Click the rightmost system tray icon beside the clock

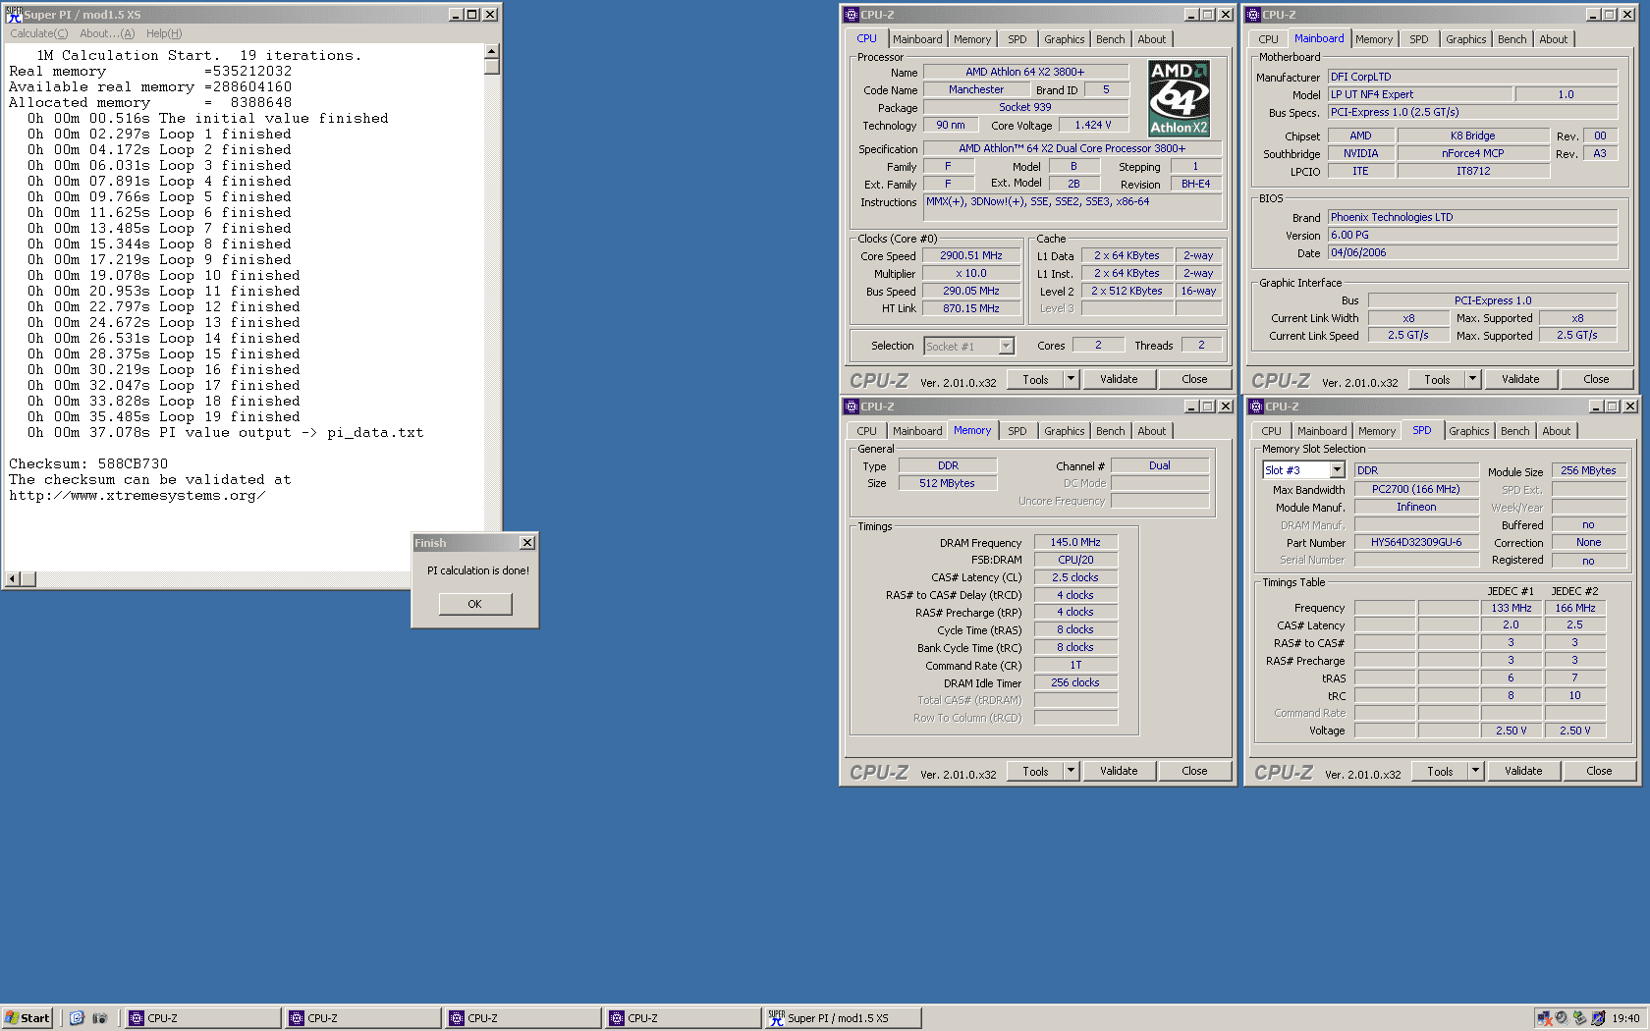[x=1598, y=1018]
